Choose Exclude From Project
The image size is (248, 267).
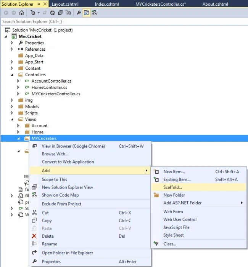[x=90, y=204]
